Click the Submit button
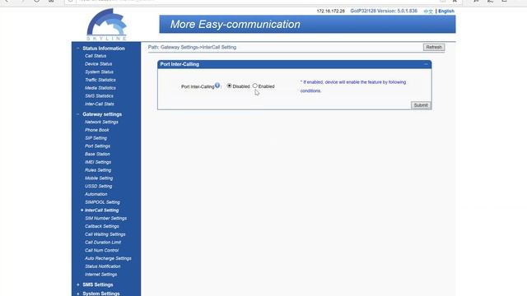Screen dimensions: 527x296 click(x=421, y=105)
